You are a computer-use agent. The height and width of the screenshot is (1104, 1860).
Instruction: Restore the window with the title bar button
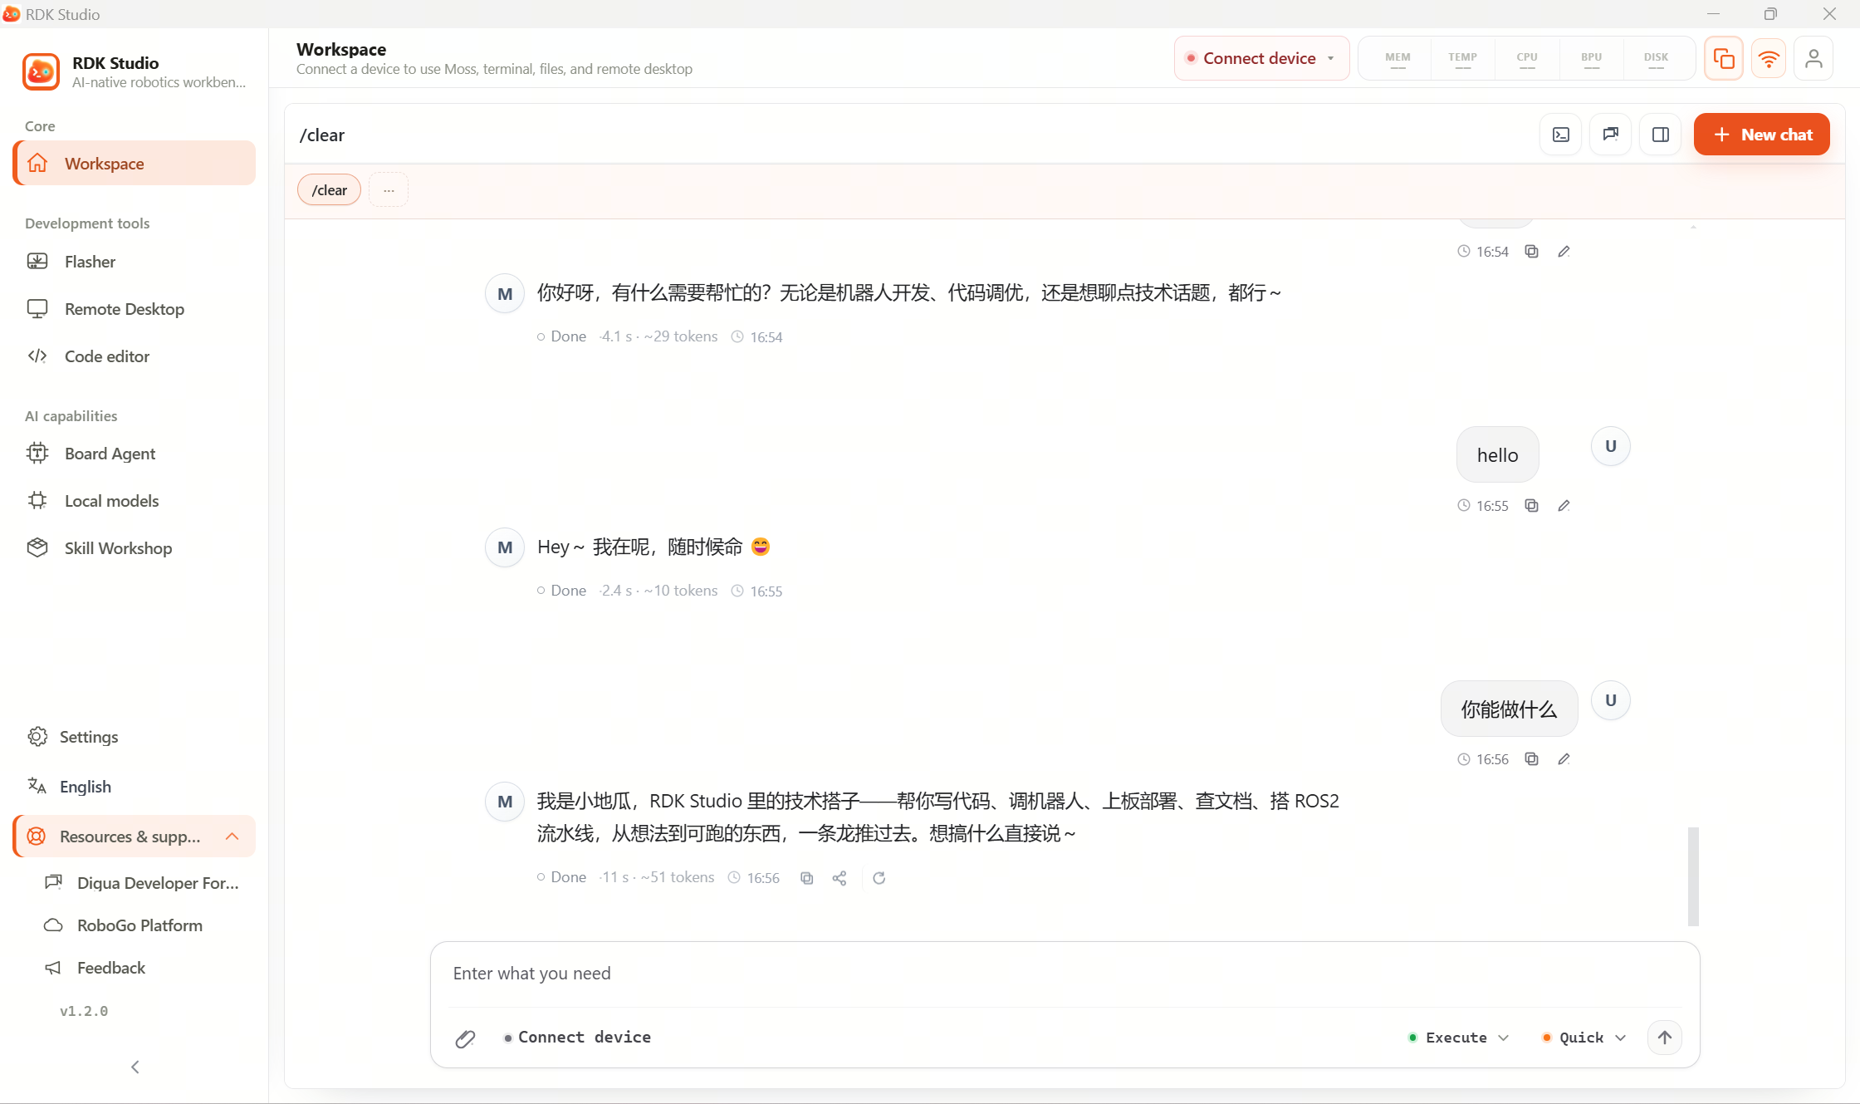[1770, 14]
